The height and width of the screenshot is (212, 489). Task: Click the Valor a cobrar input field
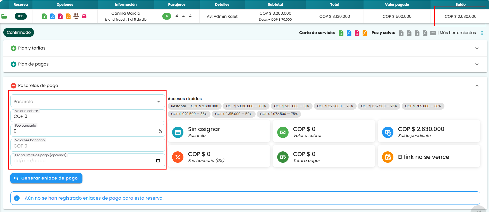[88, 116]
